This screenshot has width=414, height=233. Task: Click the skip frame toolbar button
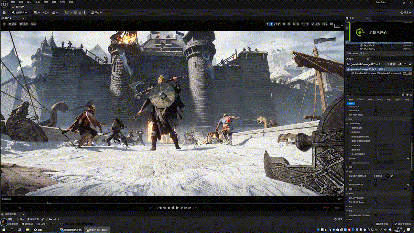pyautogui.click(x=71, y=13)
